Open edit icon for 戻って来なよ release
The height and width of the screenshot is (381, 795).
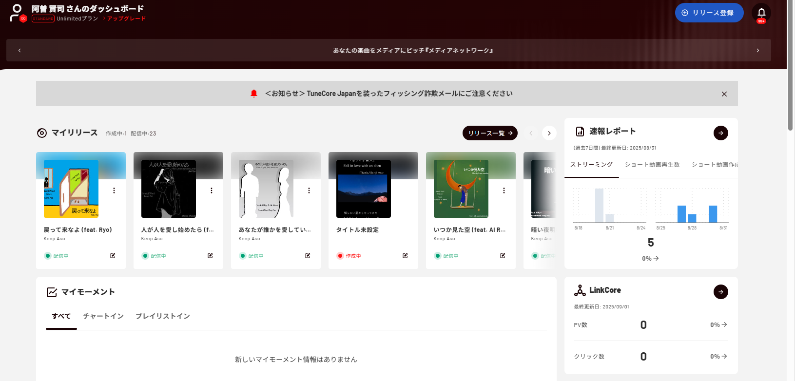pyautogui.click(x=113, y=256)
